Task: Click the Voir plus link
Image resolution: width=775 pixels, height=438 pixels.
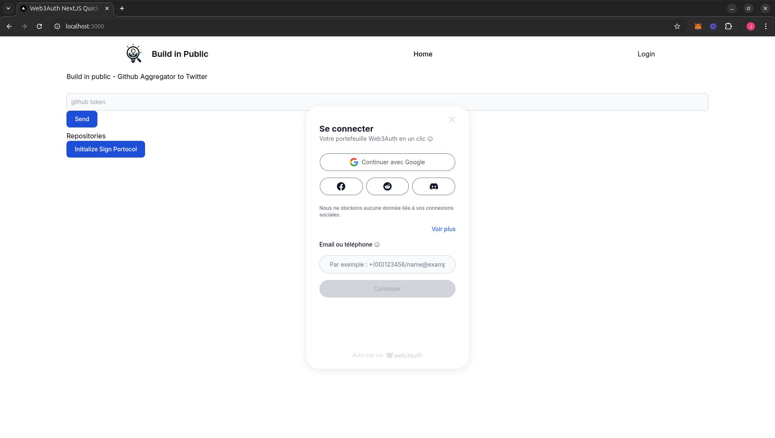Action: 444,229
